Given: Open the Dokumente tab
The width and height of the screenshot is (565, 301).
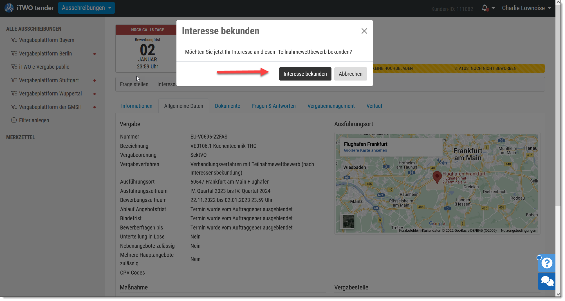Looking at the screenshot, I should click(x=228, y=106).
